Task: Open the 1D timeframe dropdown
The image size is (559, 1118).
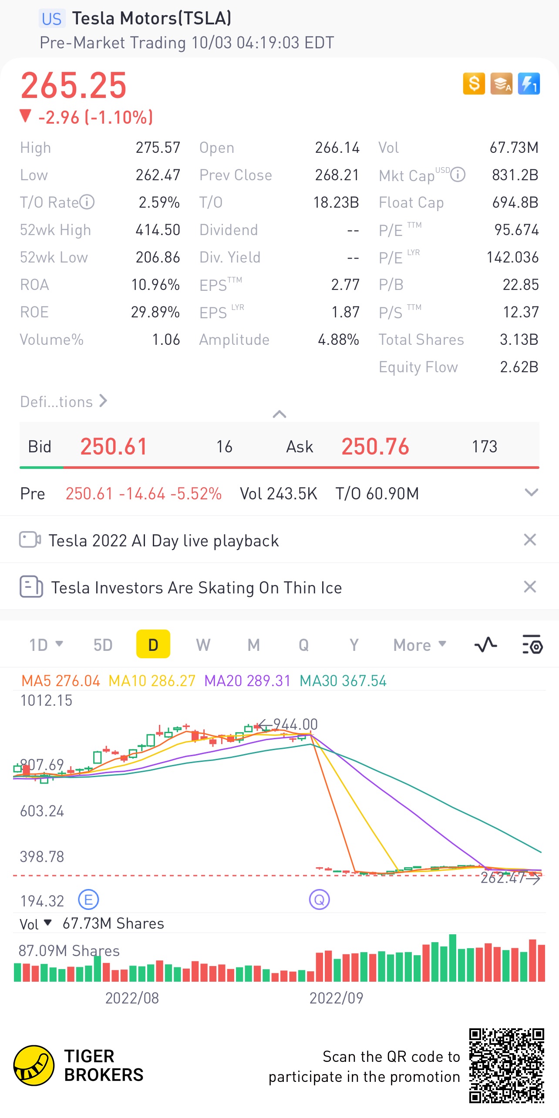Action: (46, 645)
